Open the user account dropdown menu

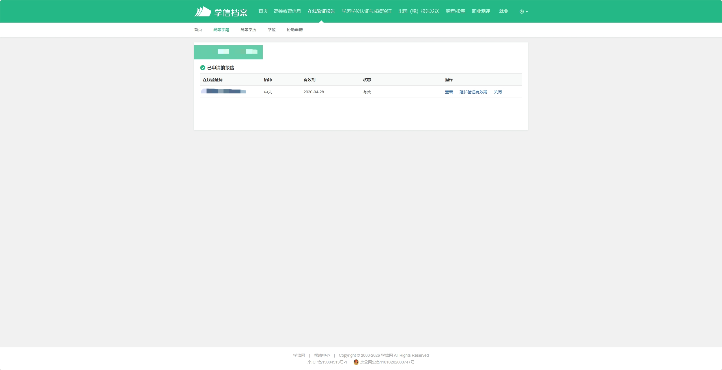click(x=523, y=12)
